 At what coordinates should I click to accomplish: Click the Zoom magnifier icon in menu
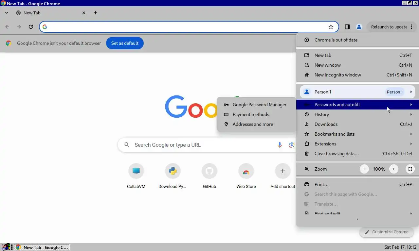pyautogui.click(x=307, y=169)
